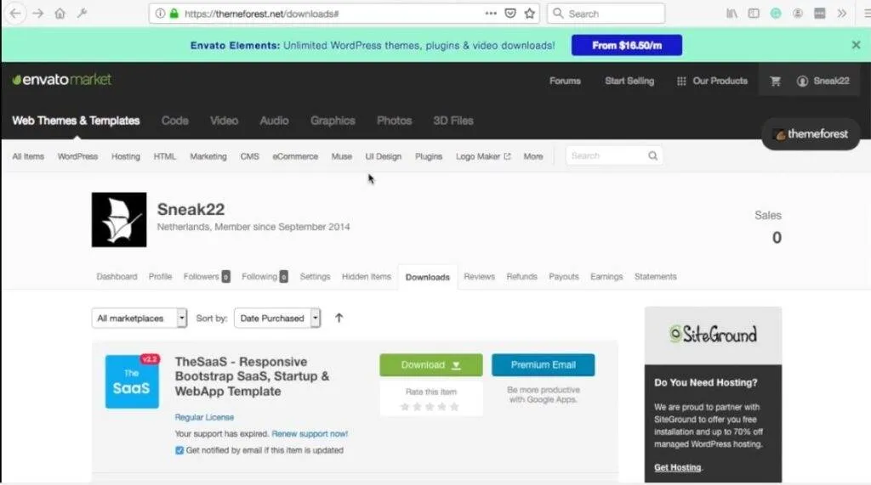
Task: Select the Video category
Action: 224,121
